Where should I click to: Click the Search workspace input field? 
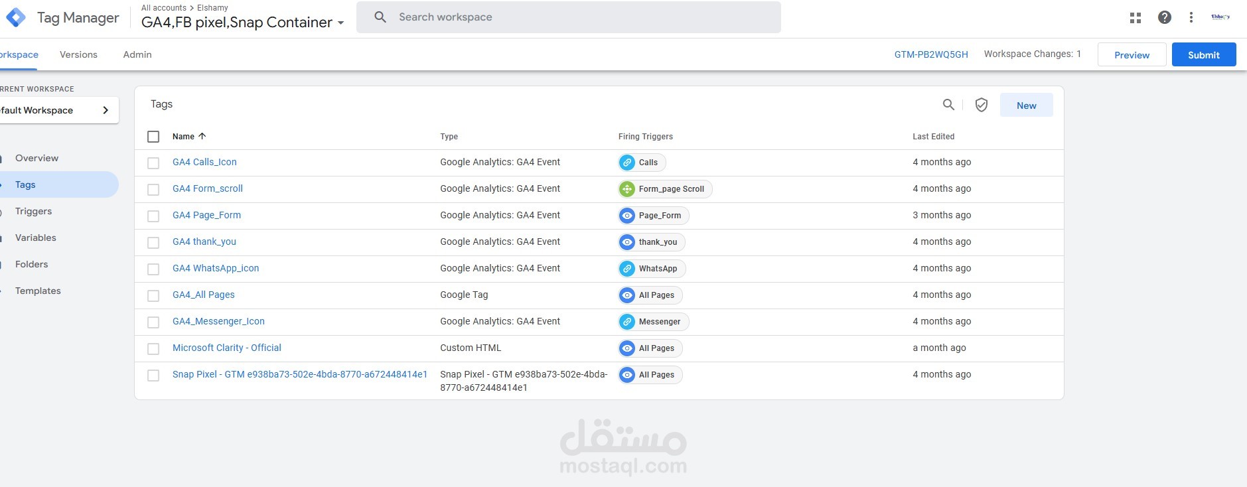(569, 17)
